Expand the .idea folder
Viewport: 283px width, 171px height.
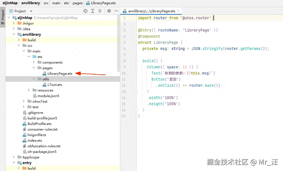click(x=14, y=29)
